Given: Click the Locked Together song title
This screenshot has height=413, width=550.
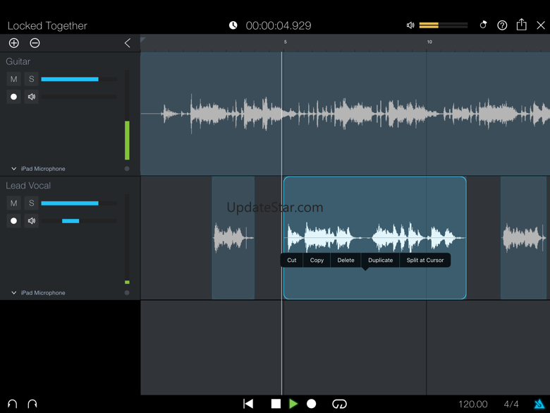Looking at the screenshot, I should point(47,25).
